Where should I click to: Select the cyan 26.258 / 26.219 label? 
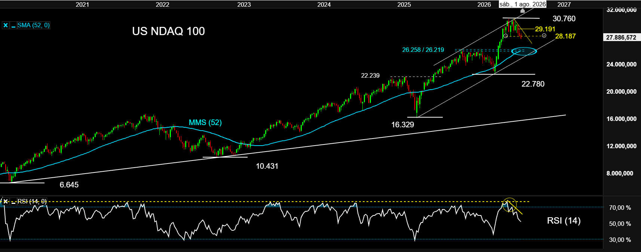[x=423, y=50]
